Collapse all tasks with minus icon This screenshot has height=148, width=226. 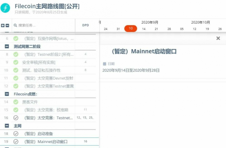click(7, 26)
